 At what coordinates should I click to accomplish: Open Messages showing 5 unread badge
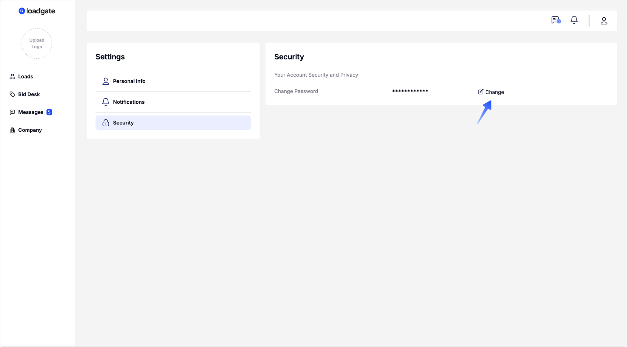tap(31, 112)
